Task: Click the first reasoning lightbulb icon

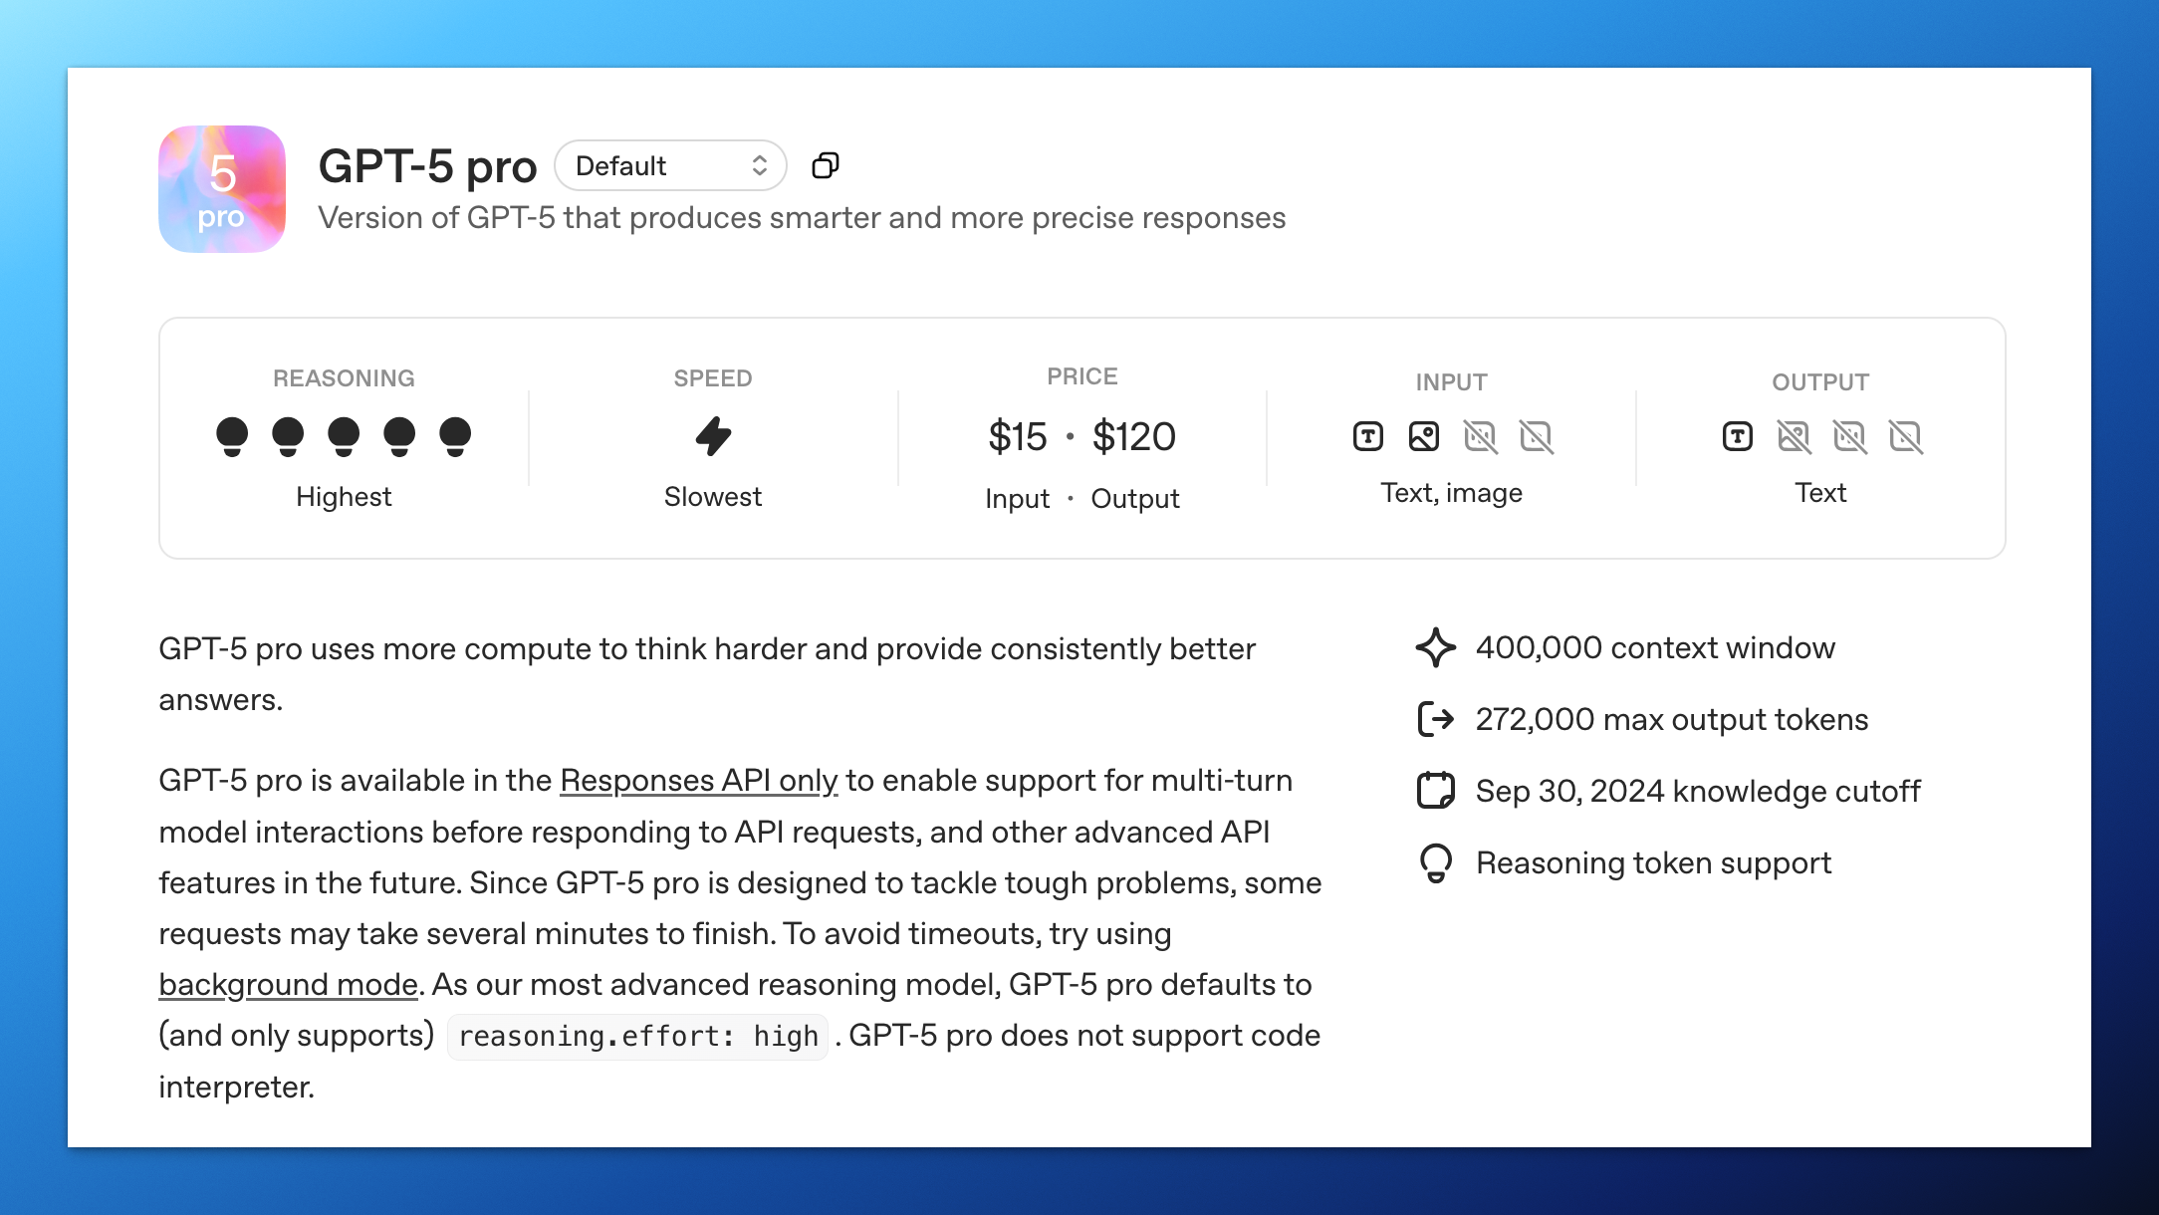Action: pos(232,436)
